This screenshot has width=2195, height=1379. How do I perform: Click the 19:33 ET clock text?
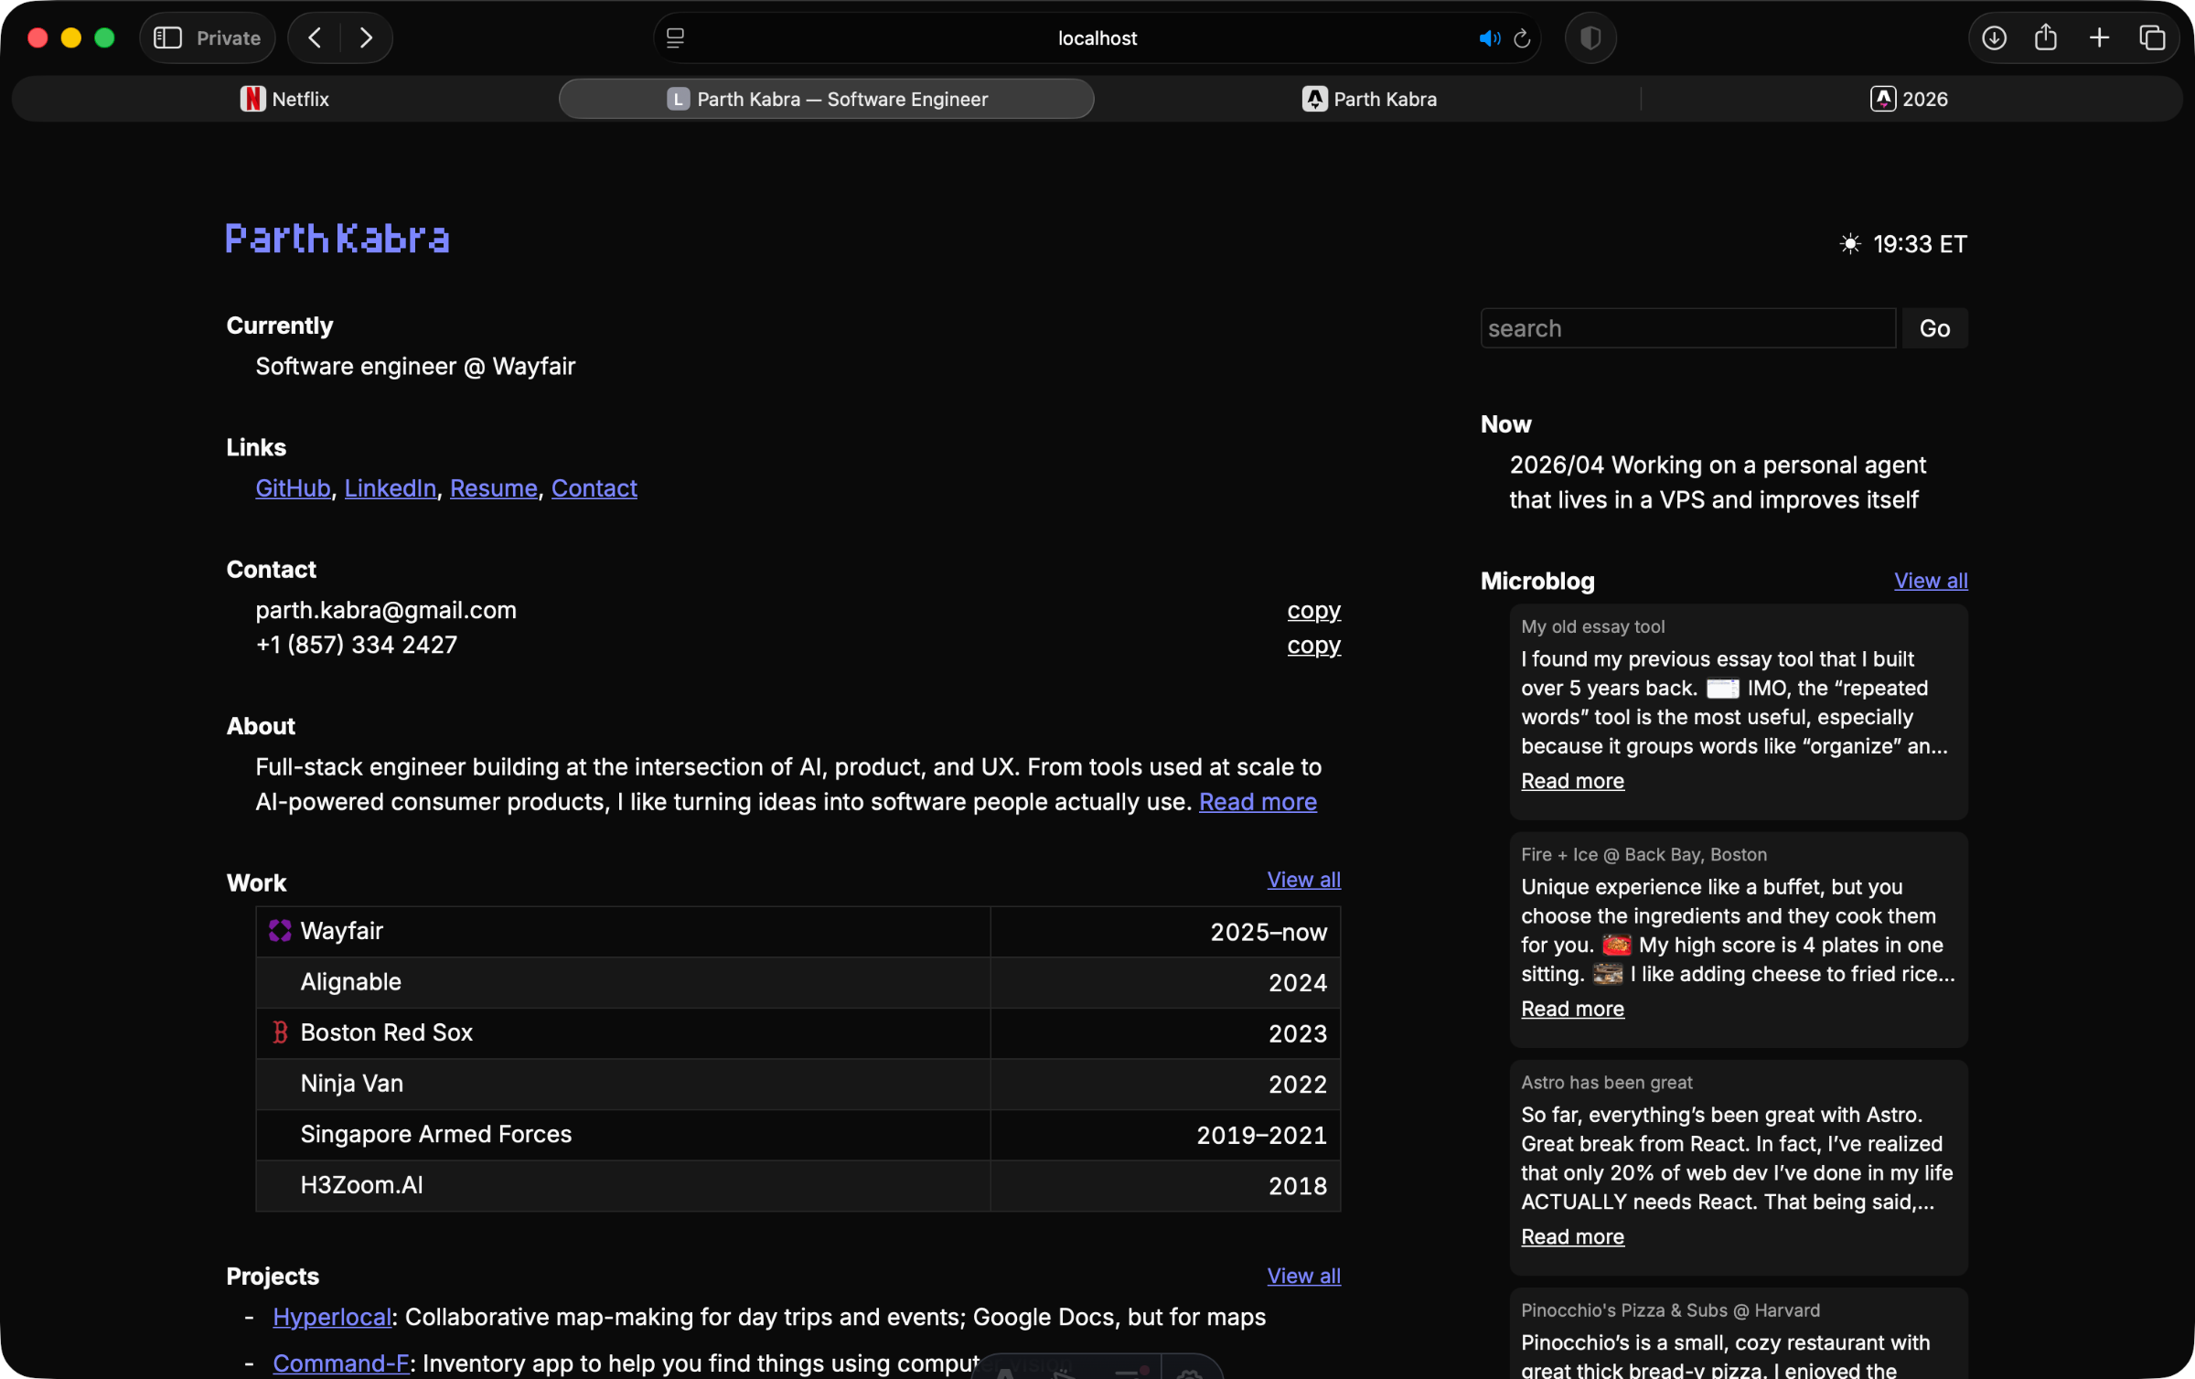[1920, 243]
